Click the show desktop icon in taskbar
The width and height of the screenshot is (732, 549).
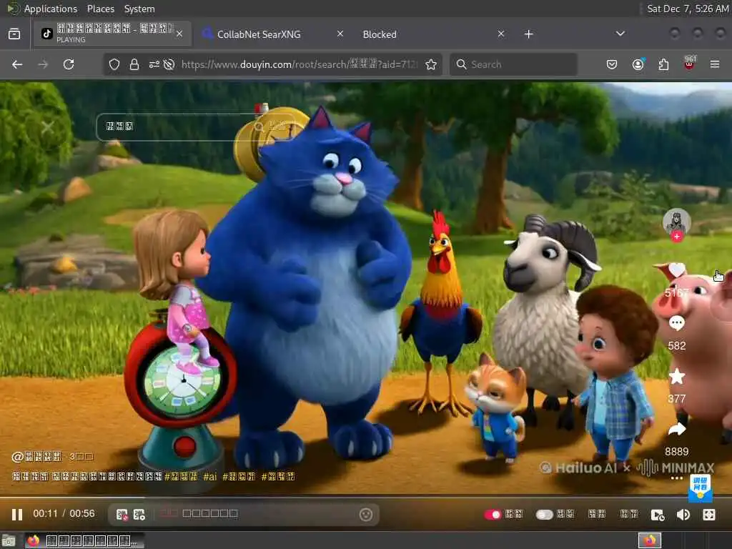(x=9, y=541)
